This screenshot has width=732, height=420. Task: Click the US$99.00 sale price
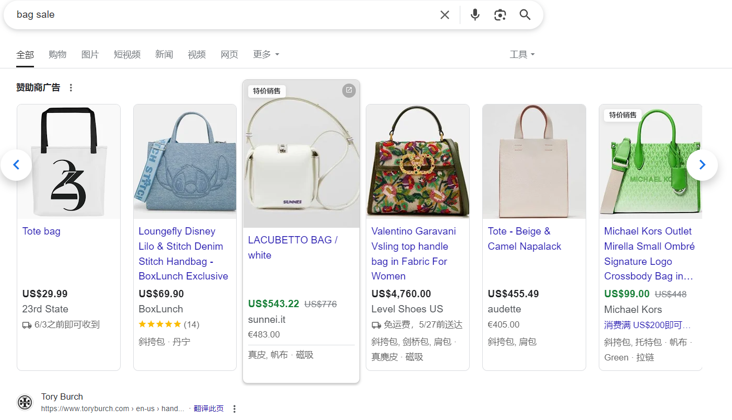(627, 294)
